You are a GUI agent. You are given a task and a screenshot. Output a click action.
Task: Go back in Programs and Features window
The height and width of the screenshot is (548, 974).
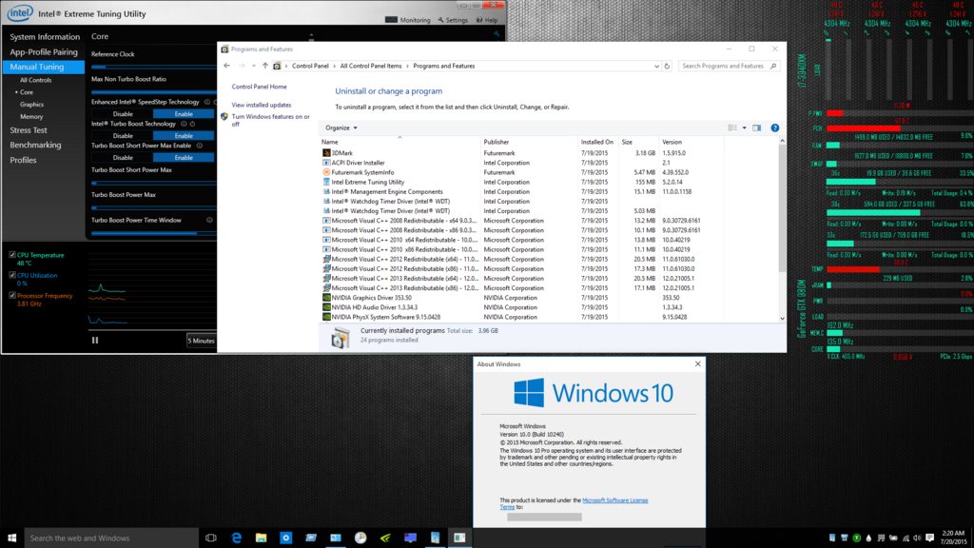click(x=226, y=66)
